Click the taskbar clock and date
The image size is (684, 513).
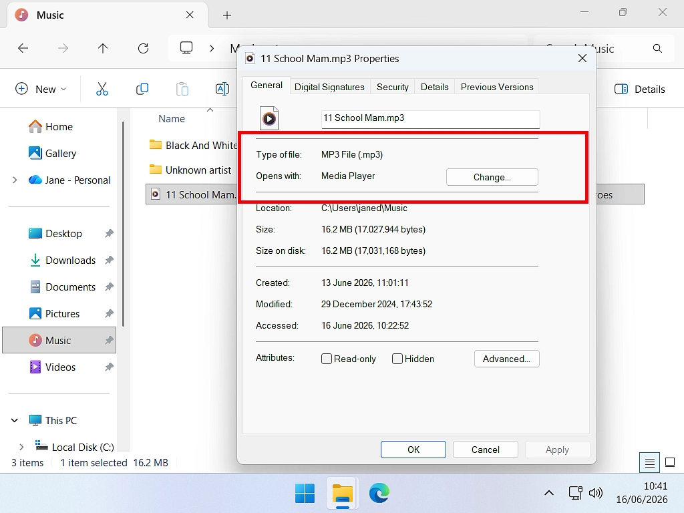pos(642,493)
